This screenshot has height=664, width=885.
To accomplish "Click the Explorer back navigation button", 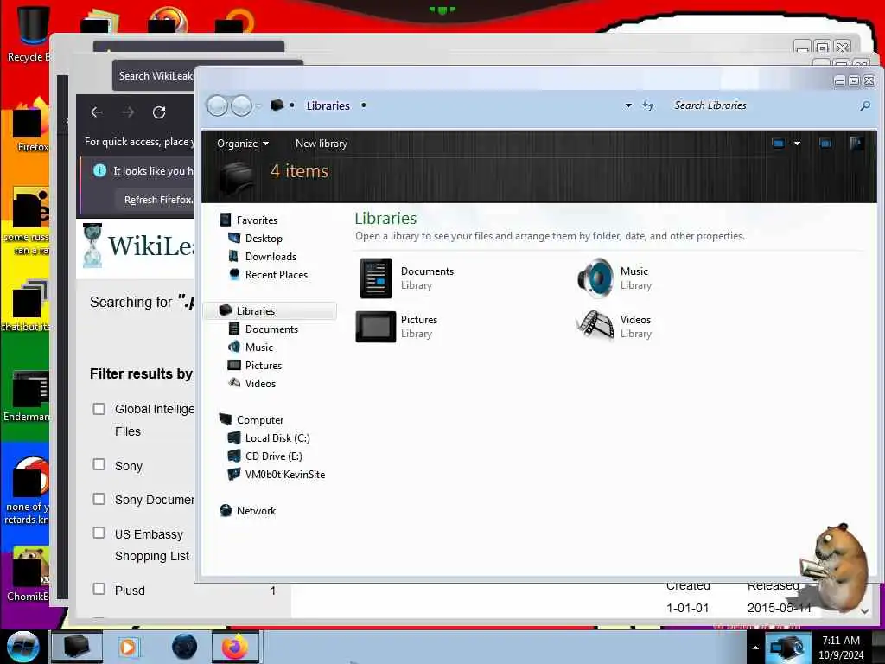I will tap(217, 105).
